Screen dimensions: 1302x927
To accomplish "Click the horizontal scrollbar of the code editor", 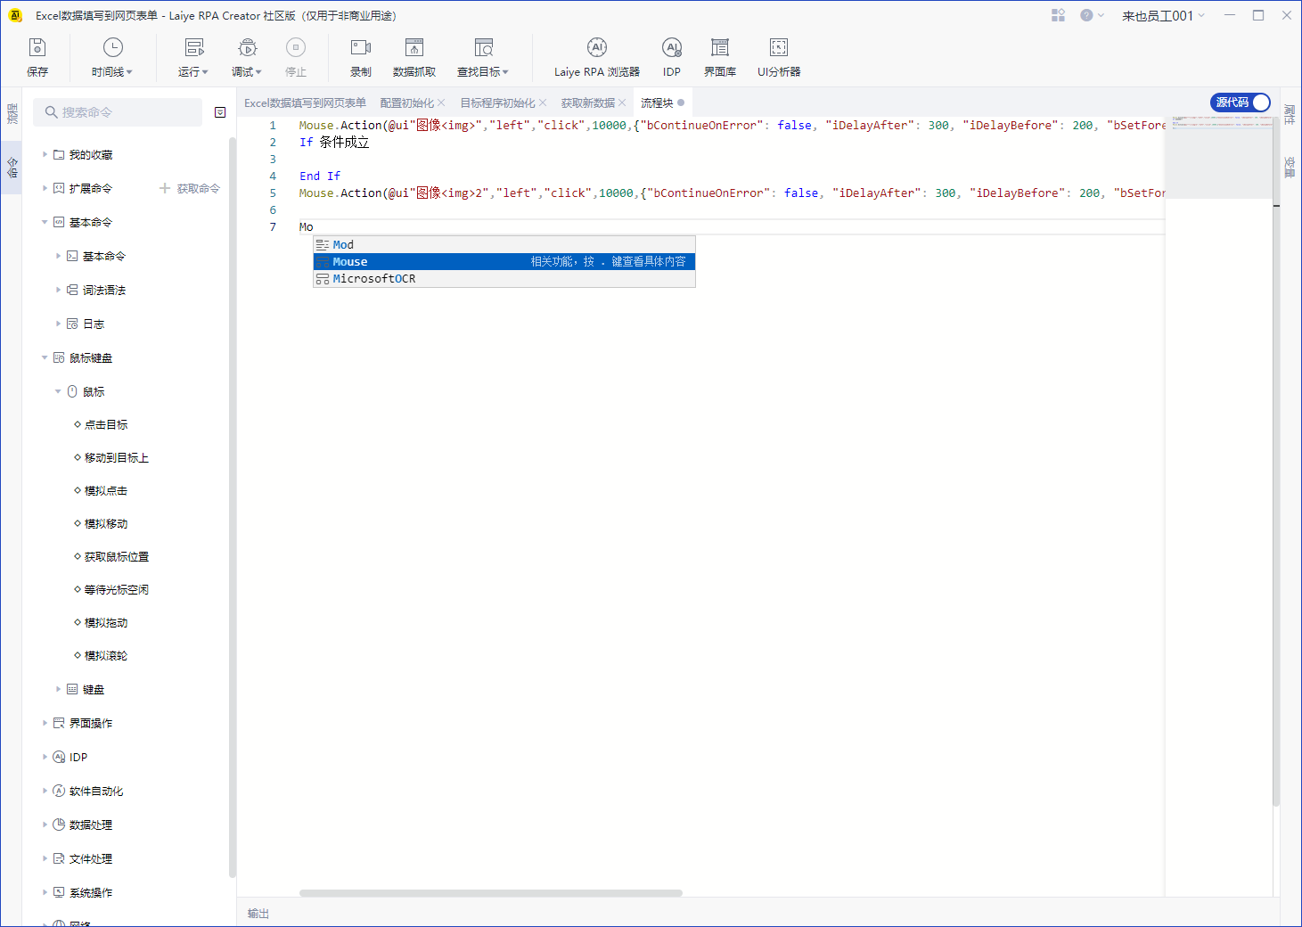I will [491, 892].
